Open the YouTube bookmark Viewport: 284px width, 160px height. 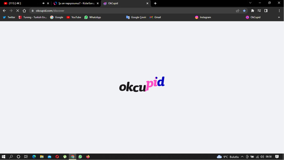74,17
